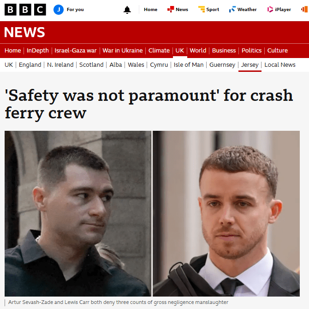
Task: Go to Local News
Action: pyautogui.click(x=280, y=64)
